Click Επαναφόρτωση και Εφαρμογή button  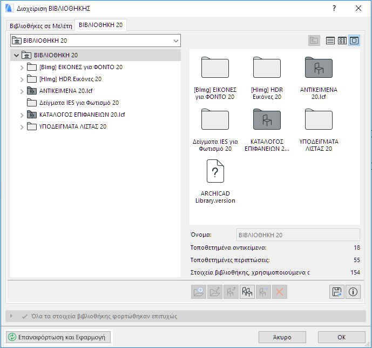pos(58,337)
